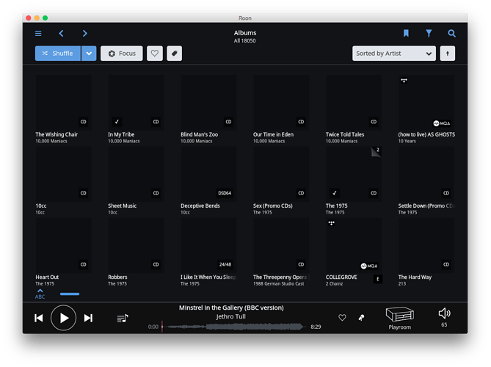Open the volume speaker control

(x=444, y=313)
